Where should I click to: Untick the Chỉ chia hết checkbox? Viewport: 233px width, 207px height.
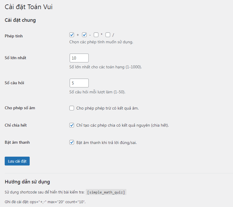pyautogui.click(x=72, y=125)
